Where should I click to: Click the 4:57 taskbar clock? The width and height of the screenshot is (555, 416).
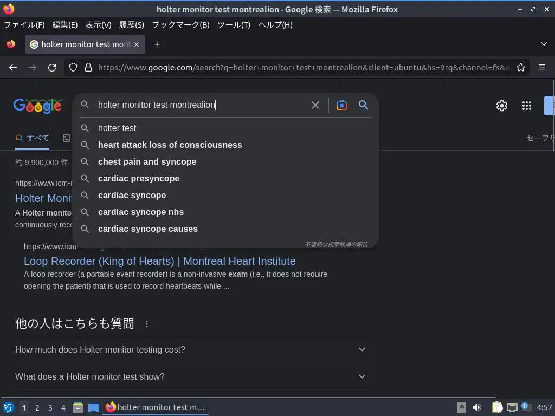tap(544, 407)
